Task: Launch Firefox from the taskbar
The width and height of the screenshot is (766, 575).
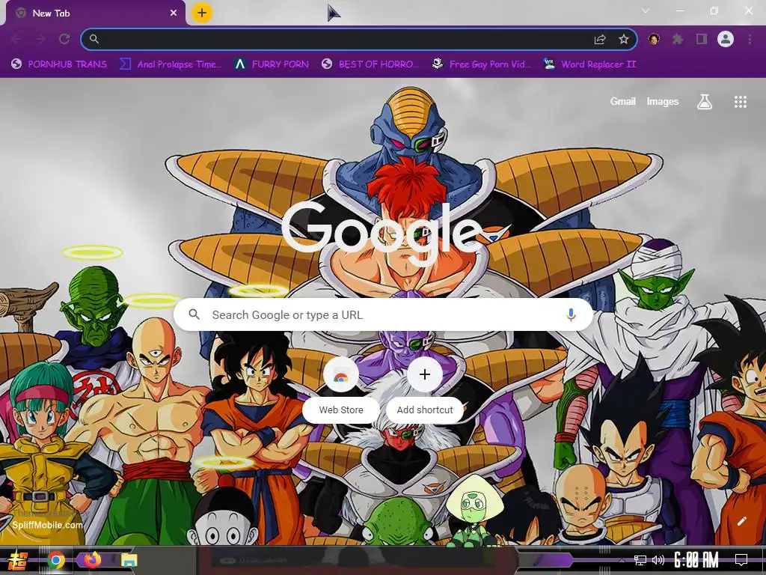Action: click(x=92, y=560)
